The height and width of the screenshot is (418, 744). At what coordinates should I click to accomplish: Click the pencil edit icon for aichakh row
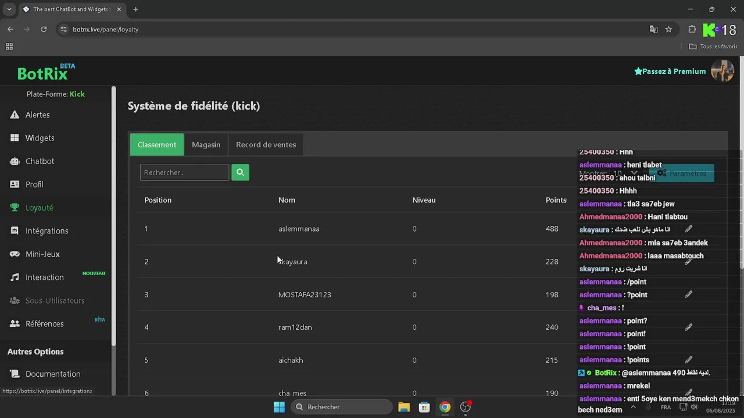coord(688,360)
